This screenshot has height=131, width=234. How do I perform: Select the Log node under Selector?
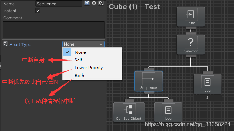click(207, 84)
